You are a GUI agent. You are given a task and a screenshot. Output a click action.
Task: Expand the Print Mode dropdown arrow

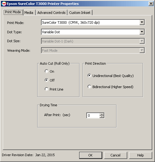(x=142, y=22)
